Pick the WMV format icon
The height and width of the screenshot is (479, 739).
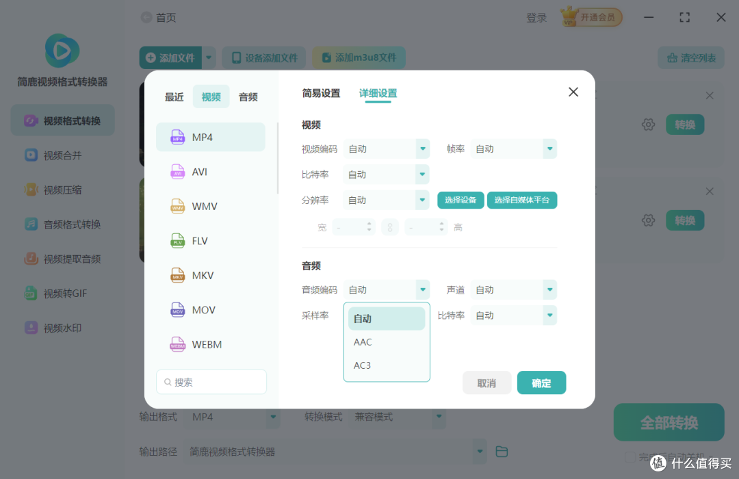pos(178,206)
